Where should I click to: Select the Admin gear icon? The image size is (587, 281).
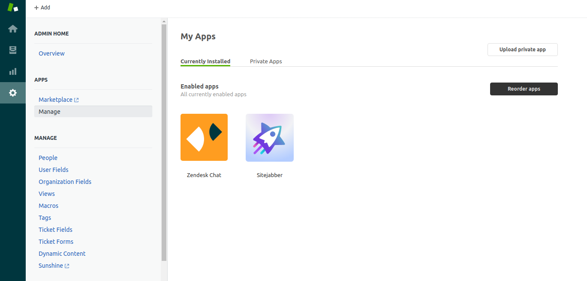13,93
